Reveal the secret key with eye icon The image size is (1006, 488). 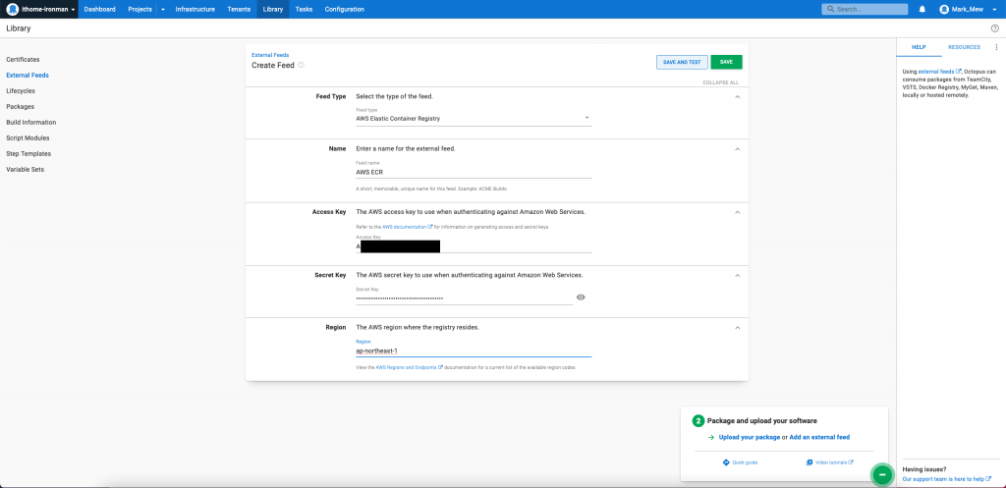pyautogui.click(x=581, y=298)
